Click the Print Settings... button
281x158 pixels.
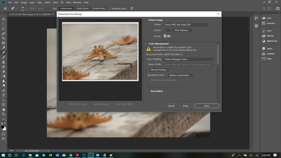point(182,30)
